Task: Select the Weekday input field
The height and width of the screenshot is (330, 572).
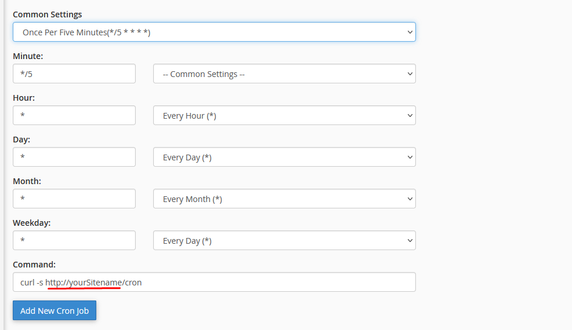Action: 74,241
